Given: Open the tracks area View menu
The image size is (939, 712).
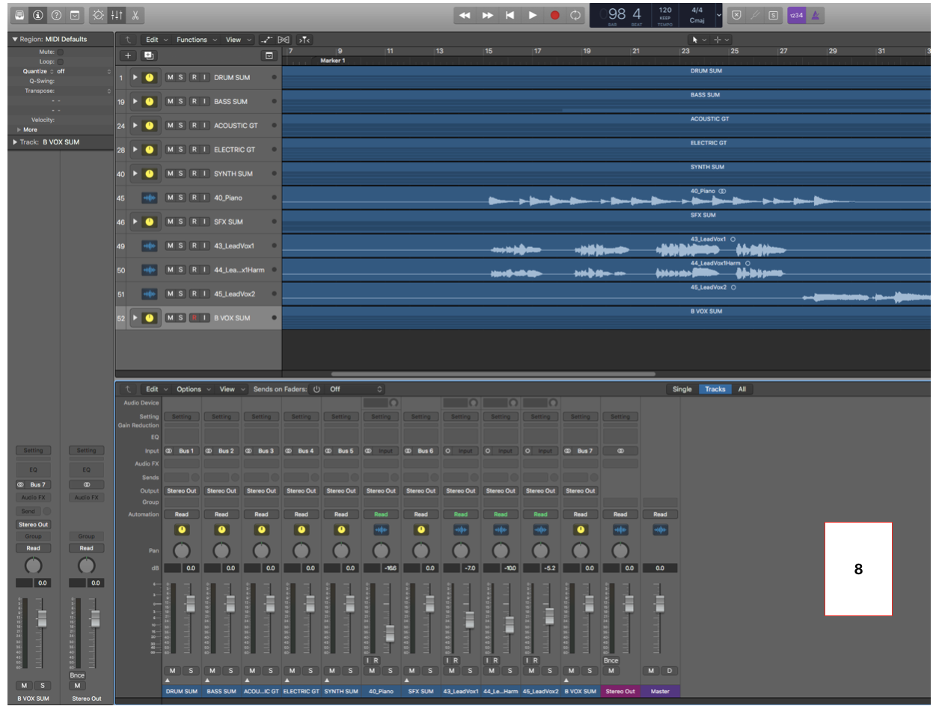Looking at the screenshot, I should click(x=238, y=40).
